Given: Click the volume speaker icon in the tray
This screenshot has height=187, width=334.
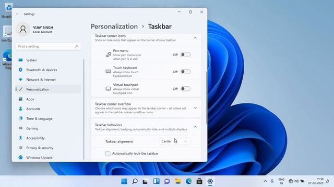Looking at the screenshot, I should [x=296, y=181].
